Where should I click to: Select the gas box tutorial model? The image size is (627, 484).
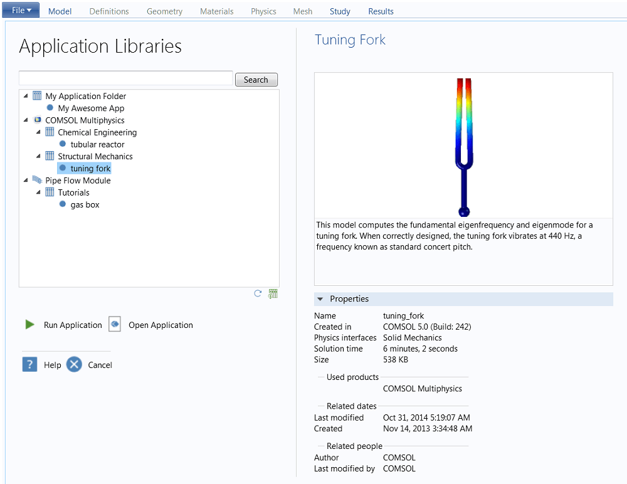click(85, 204)
